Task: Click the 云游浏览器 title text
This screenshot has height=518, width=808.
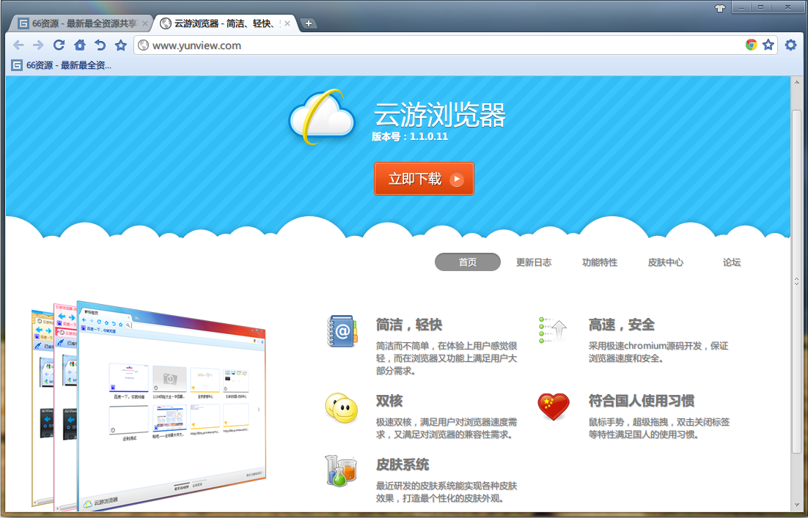Action: click(439, 114)
